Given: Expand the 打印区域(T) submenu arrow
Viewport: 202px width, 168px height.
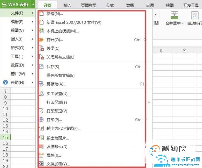Looking at the screenshot, I should (x=149, y=102).
